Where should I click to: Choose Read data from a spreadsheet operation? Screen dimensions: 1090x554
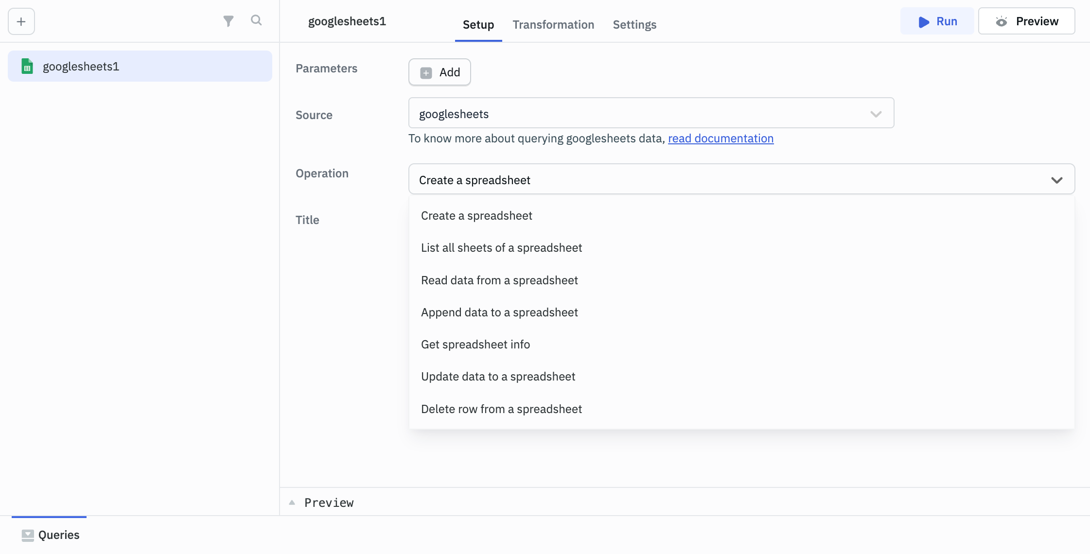(499, 280)
